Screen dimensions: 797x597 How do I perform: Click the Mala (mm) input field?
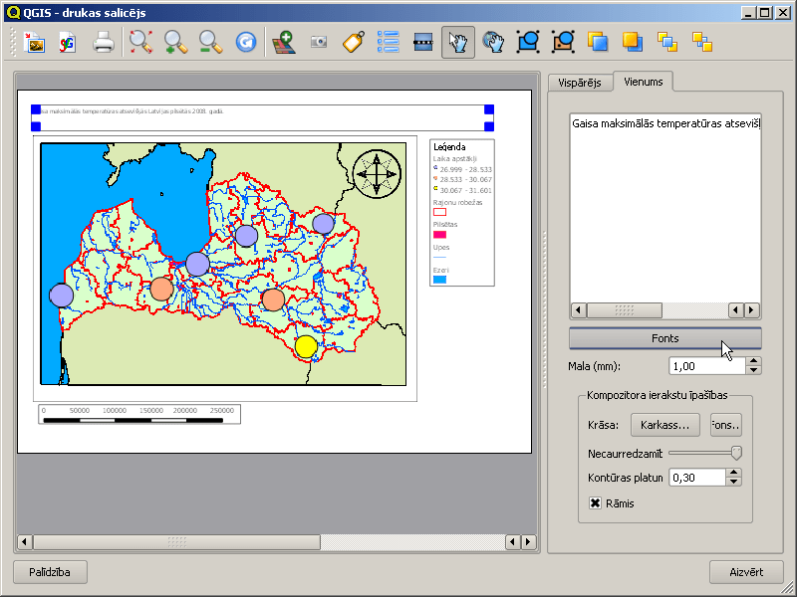click(x=707, y=366)
